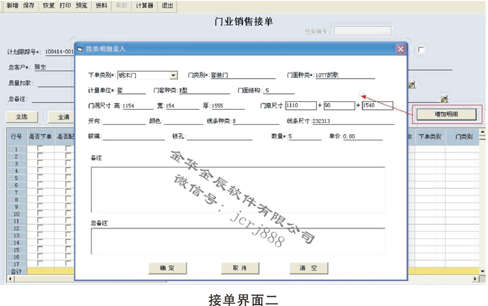
Task: Confirm with the 确定 button
Action: click(x=167, y=268)
